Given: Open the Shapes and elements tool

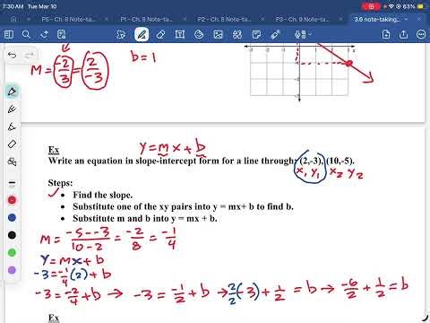Looking at the screenshot, I should tap(237, 34).
